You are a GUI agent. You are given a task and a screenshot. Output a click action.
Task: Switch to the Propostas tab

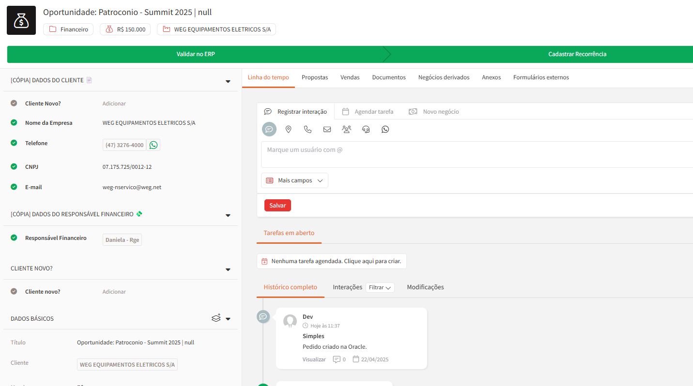tap(315, 77)
